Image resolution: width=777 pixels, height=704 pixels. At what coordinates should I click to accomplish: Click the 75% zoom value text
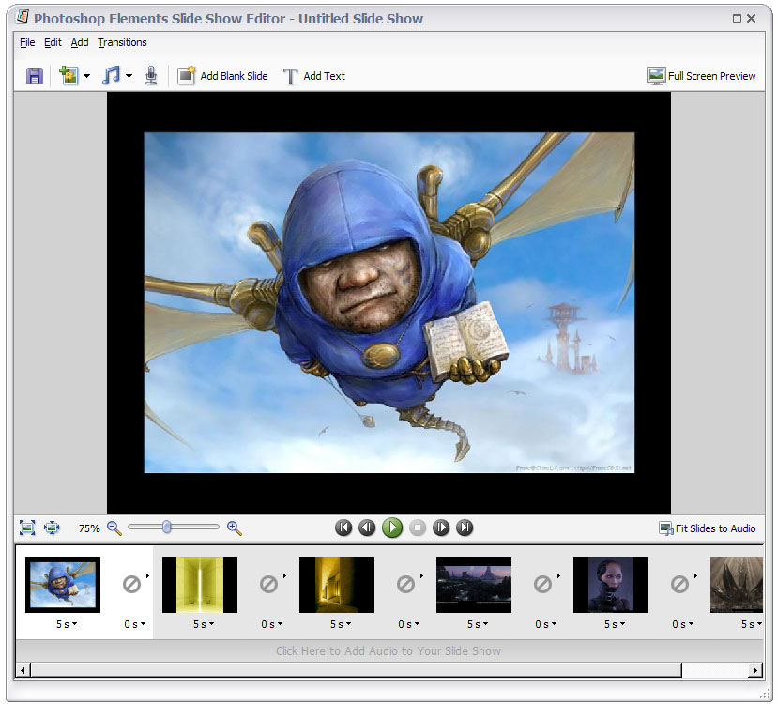(89, 528)
